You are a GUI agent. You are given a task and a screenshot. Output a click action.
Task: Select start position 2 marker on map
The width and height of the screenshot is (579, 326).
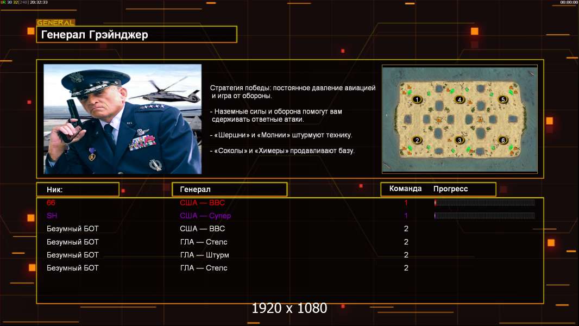click(417, 140)
